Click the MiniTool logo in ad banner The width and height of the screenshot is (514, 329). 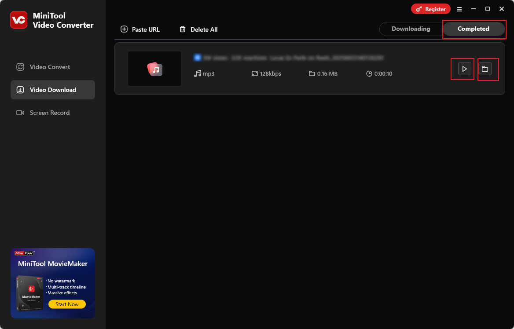tap(24, 253)
